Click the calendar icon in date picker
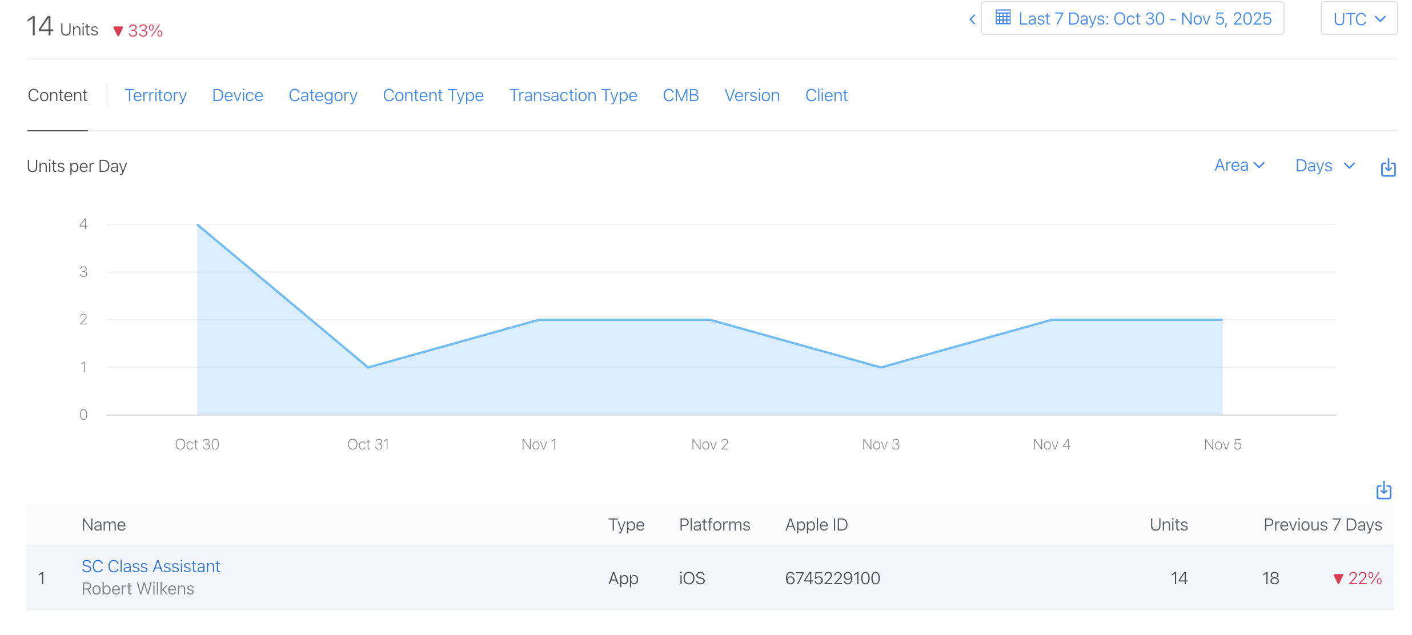This screenshot has width=1412, height=635. click(x=1003, y=18)
